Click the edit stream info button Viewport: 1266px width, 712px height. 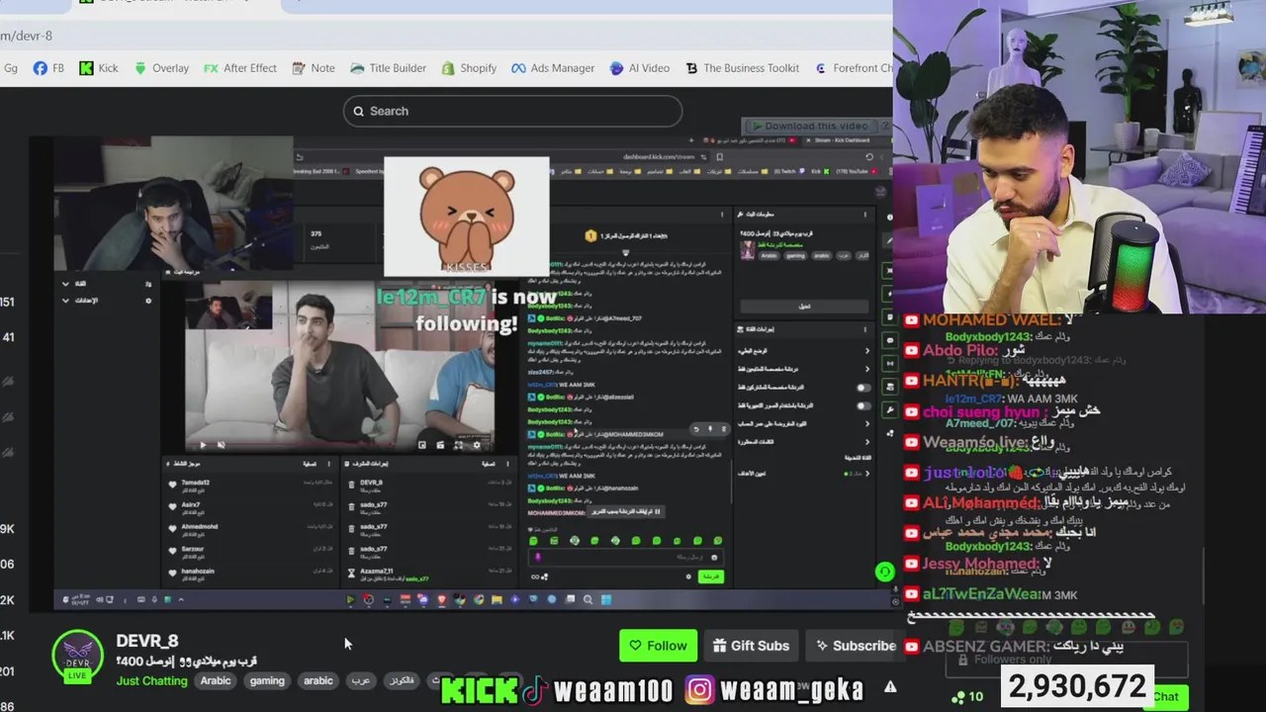[x=804, y=306]
